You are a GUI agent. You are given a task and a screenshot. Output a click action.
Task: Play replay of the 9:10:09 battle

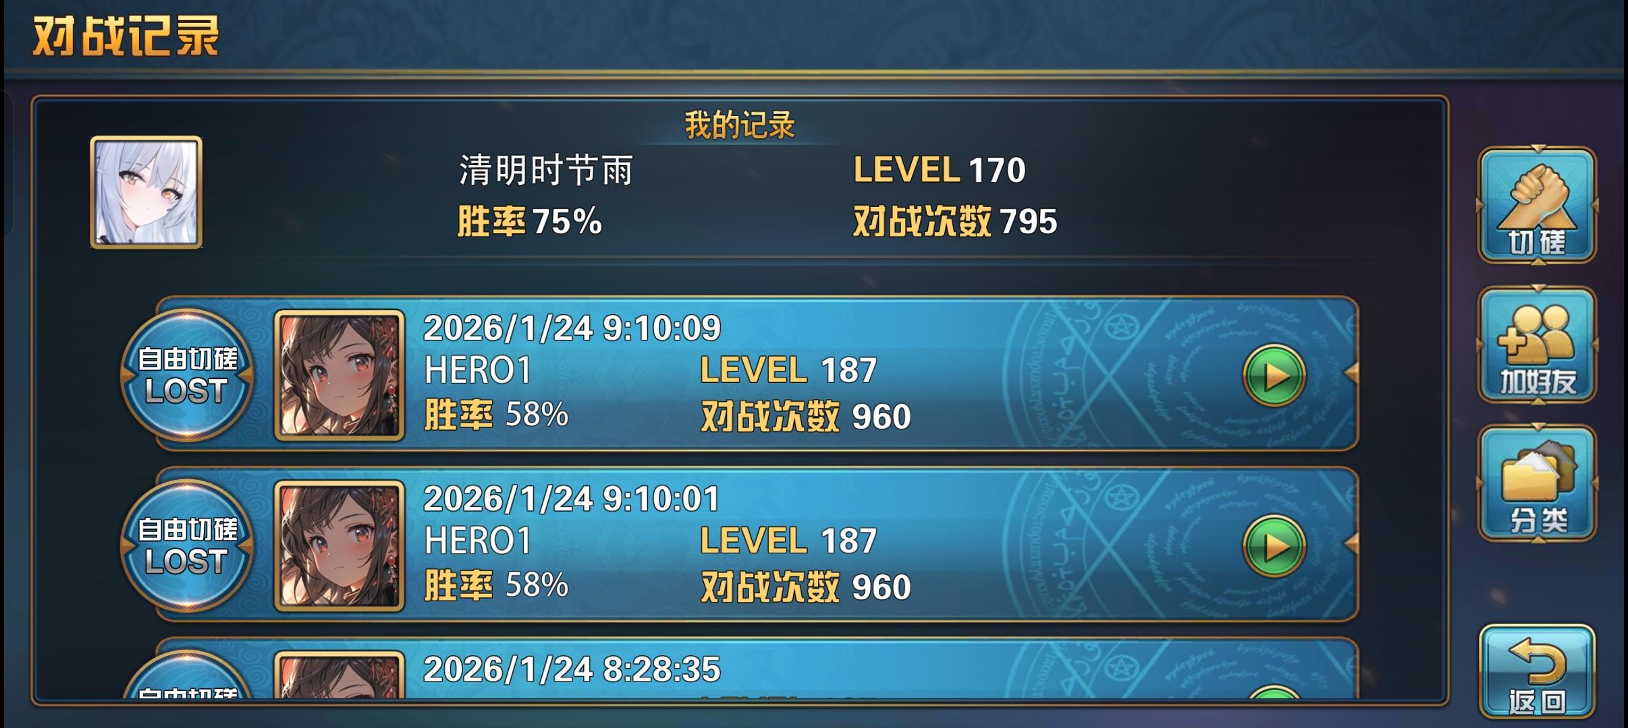[1274, 376]
